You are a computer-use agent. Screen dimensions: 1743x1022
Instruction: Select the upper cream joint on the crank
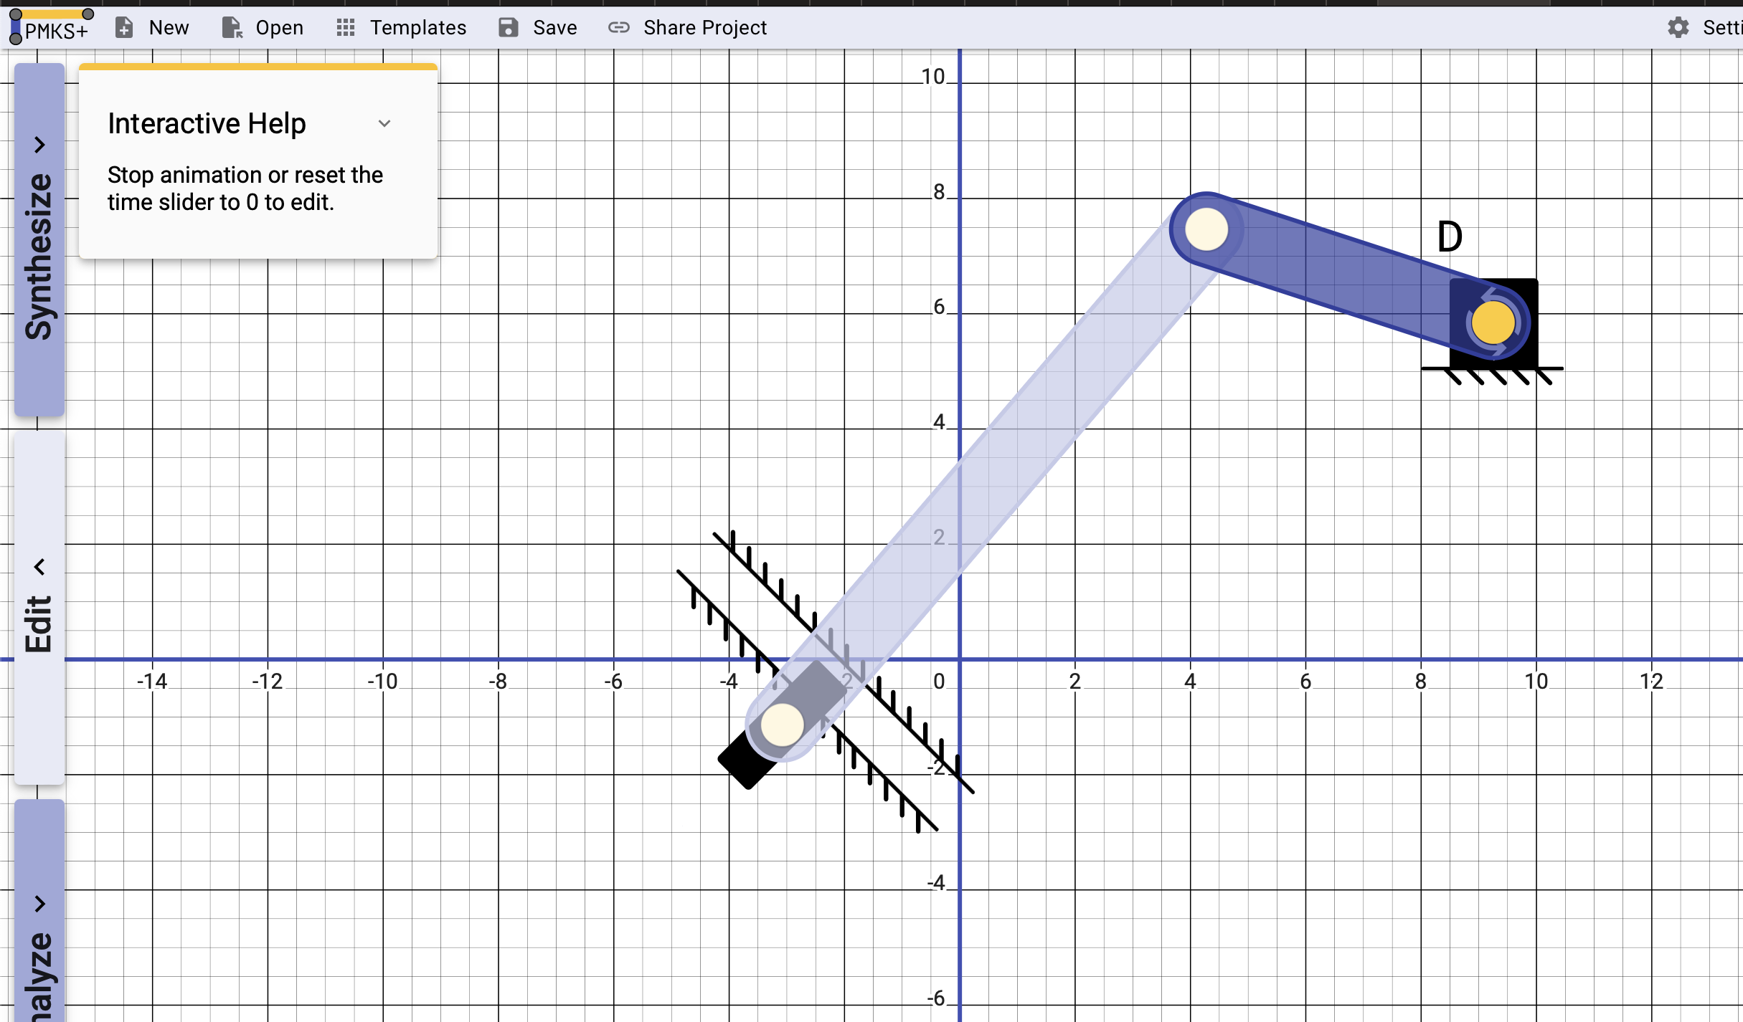[x=1206, y=229]
